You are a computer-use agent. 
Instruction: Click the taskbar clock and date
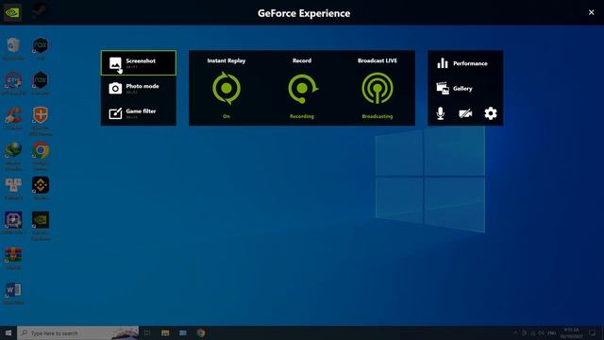click(x=571, y=333)
